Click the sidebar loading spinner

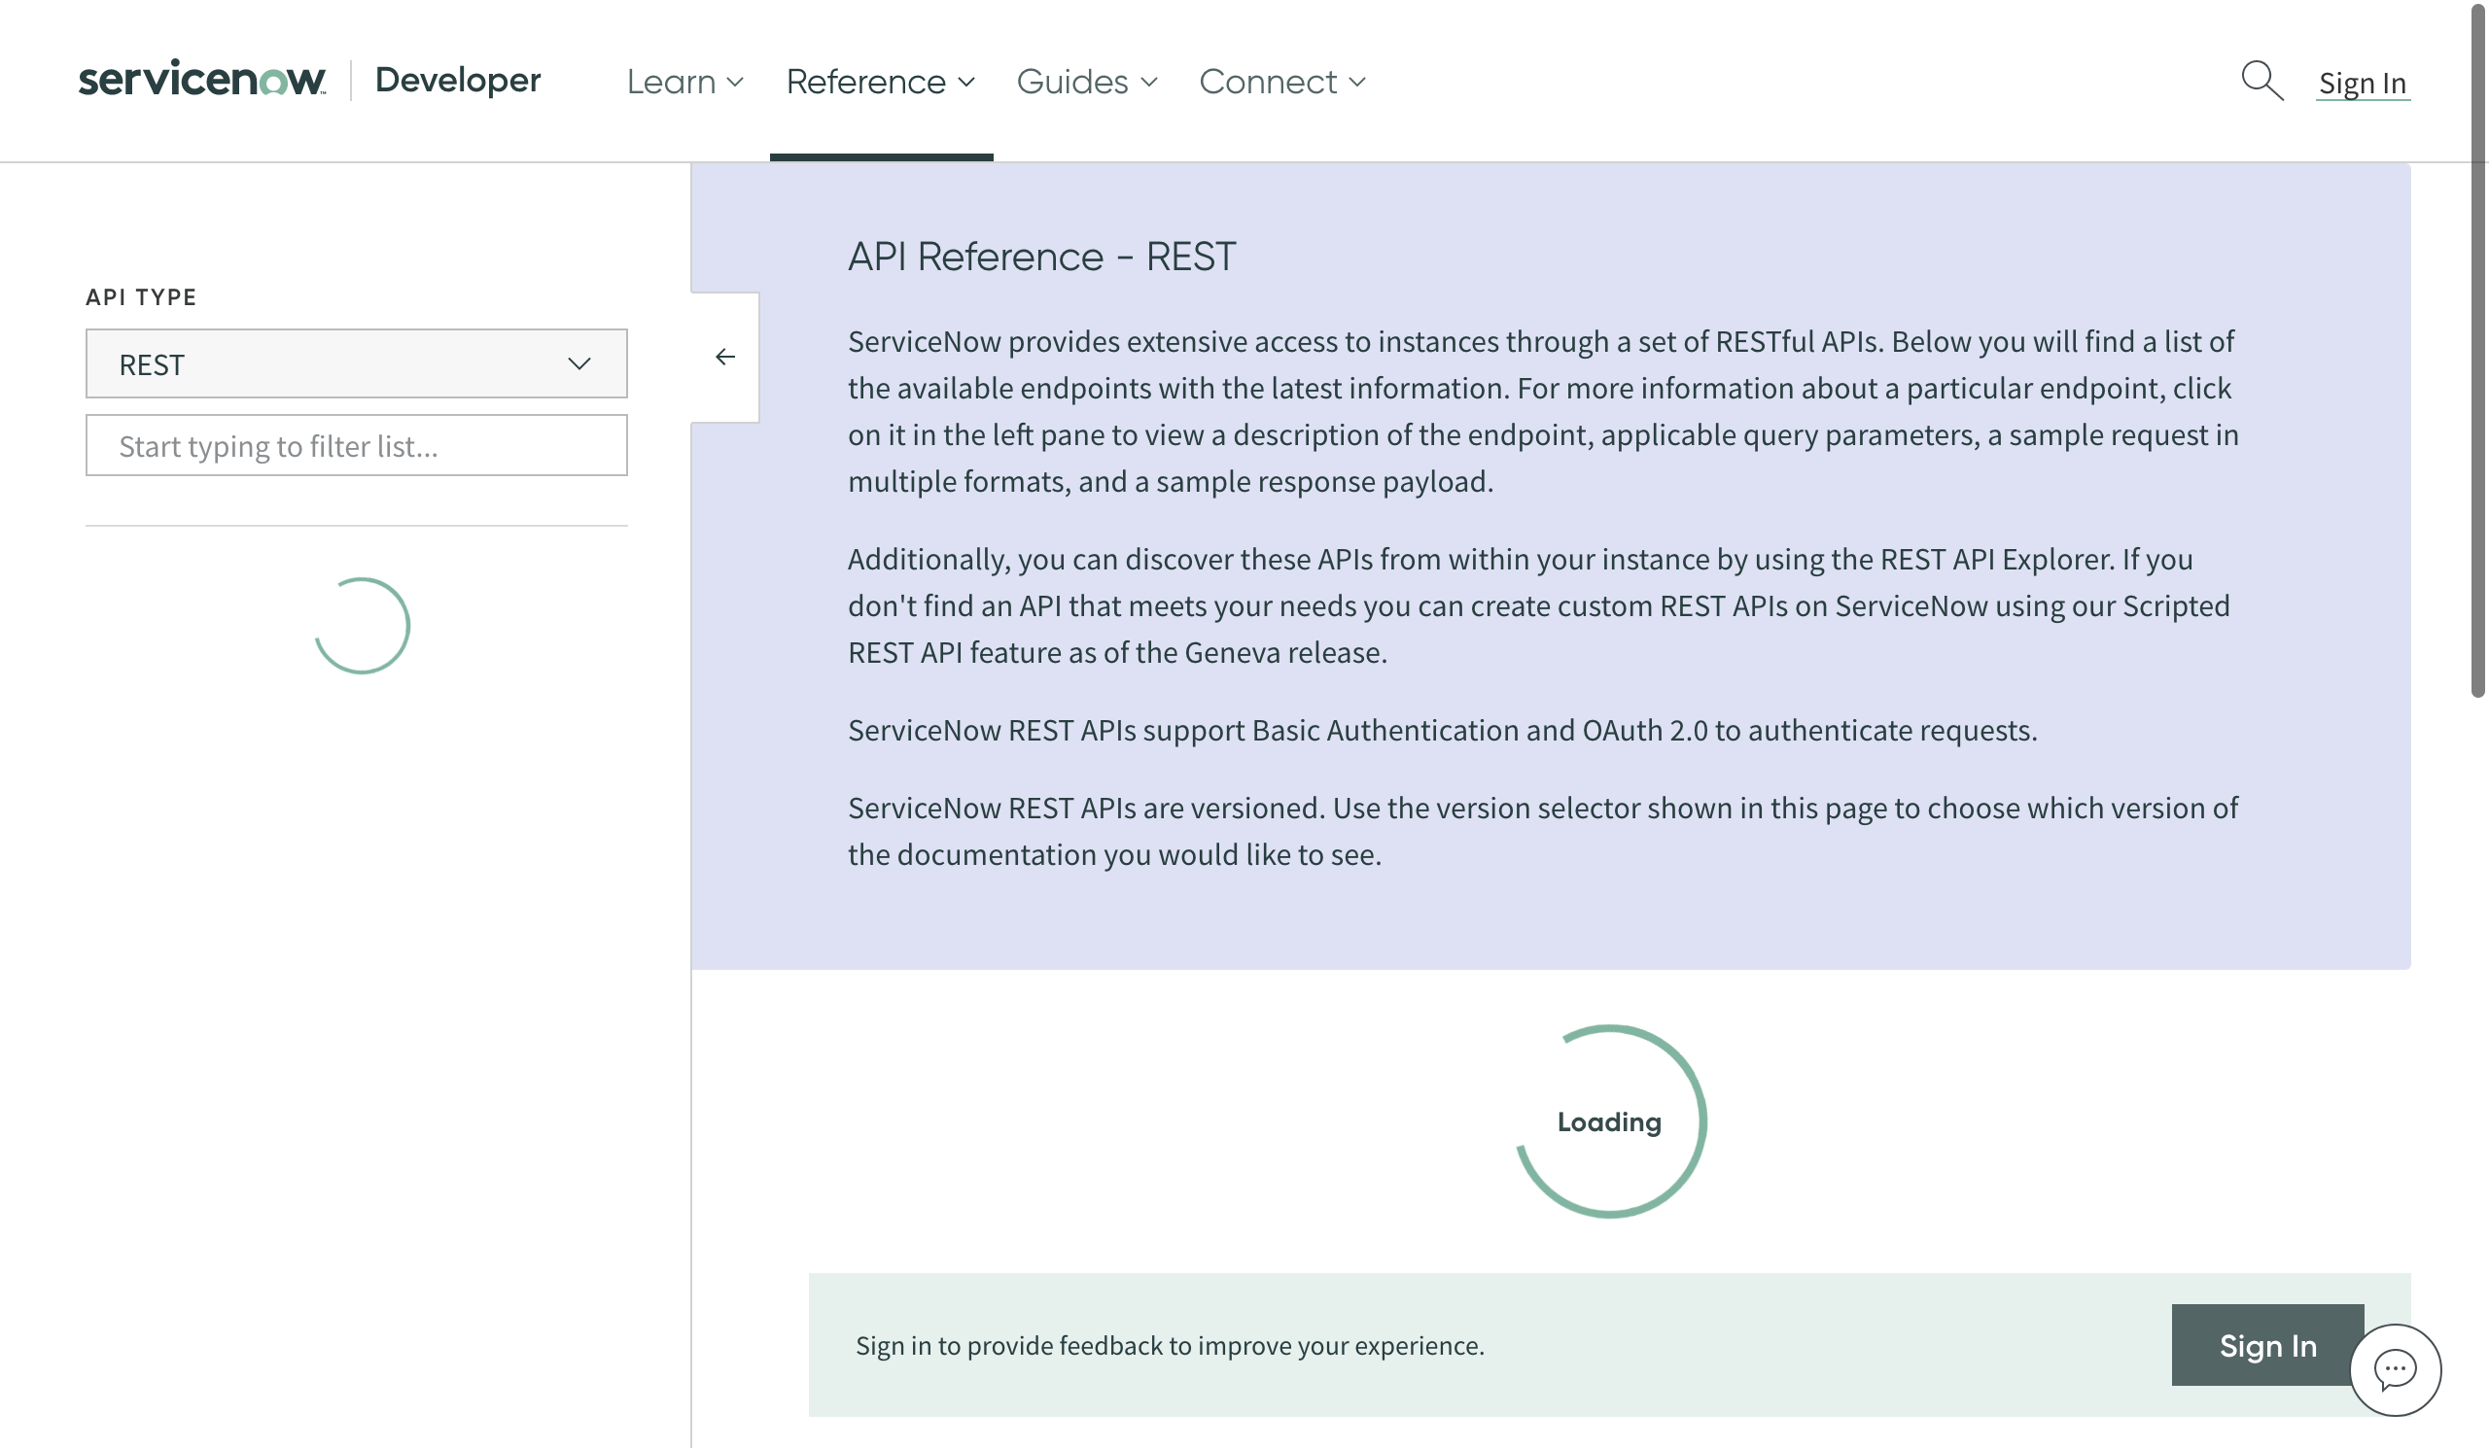pos(362,626)
